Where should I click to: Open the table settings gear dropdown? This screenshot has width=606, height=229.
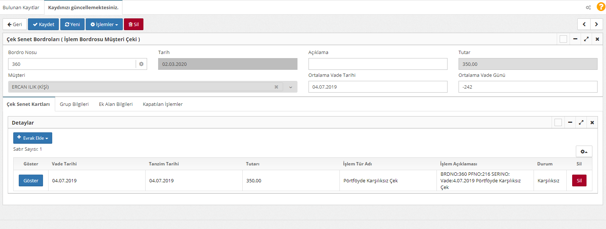click(x=584, y=151)
